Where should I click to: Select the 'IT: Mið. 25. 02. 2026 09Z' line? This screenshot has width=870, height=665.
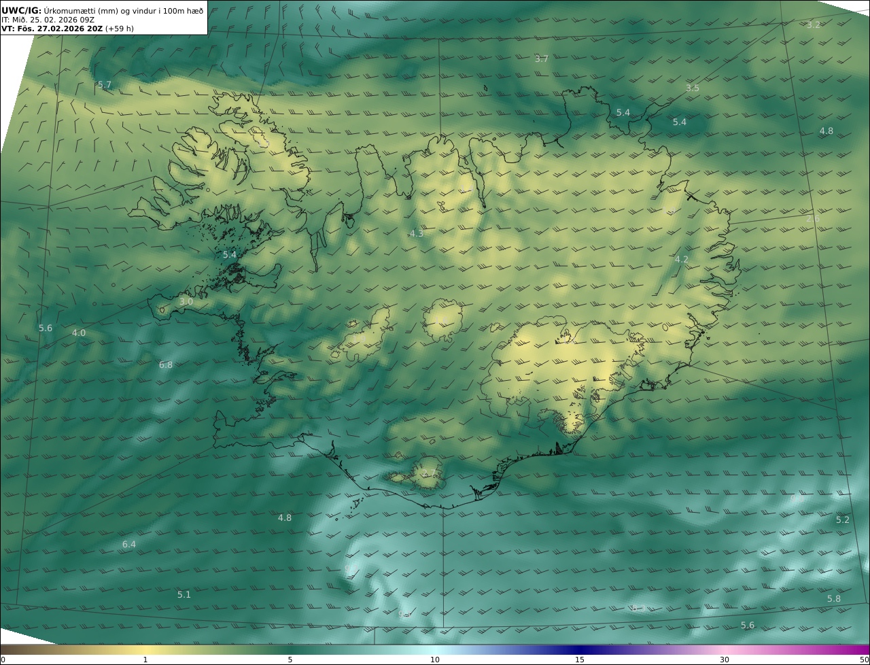[48, 20]
